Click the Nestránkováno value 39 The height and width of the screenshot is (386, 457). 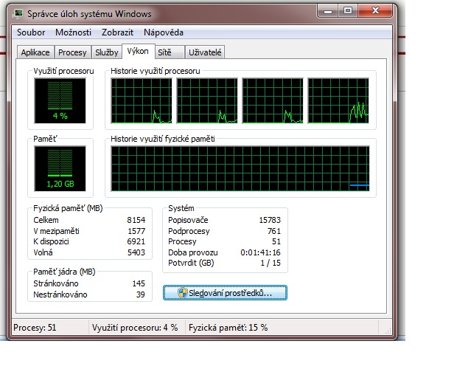141,294
